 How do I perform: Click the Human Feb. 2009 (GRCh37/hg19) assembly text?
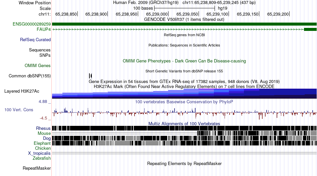click(x=146, y=3)
